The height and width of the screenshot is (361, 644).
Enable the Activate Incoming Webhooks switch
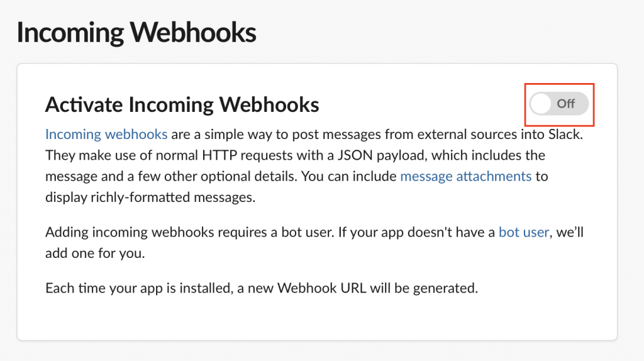(559, 104)
